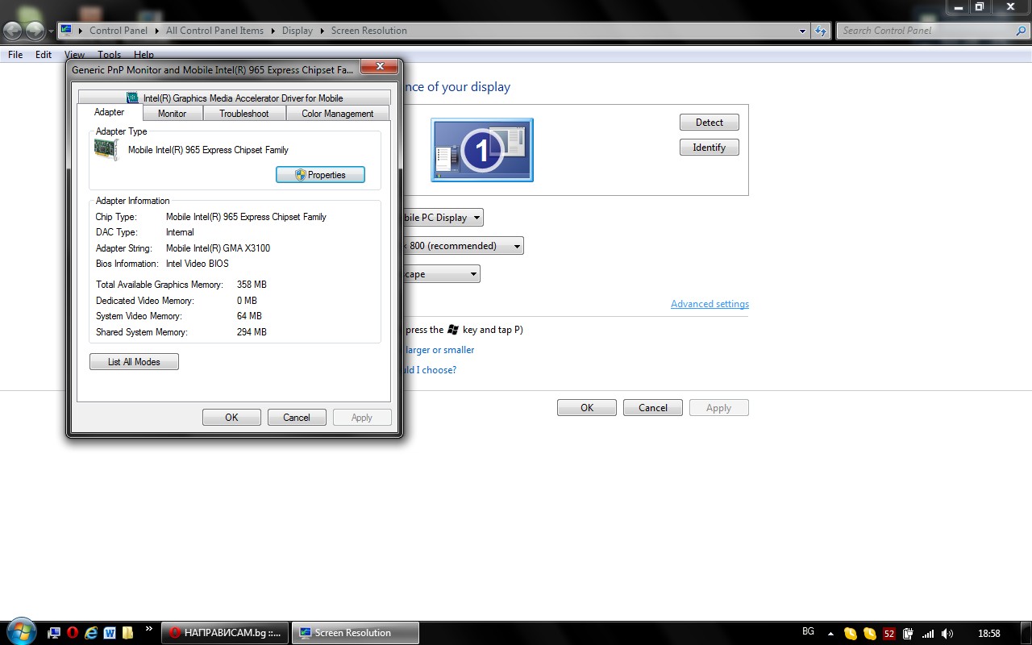Open recent pages arrow beside Forward button
The width and height of the screenshot is (1032, 645).
pos(52,31)
